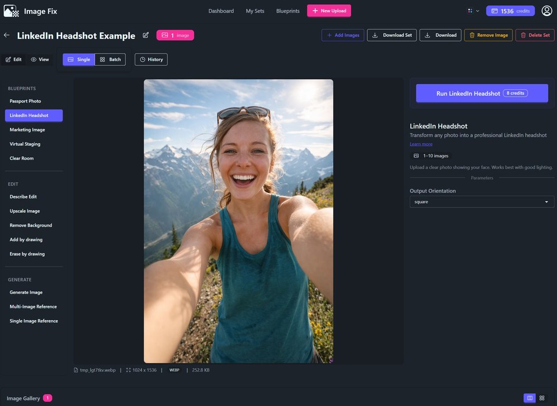
Task: Click the Image Fix logo icon
Action: pos(11,11)
